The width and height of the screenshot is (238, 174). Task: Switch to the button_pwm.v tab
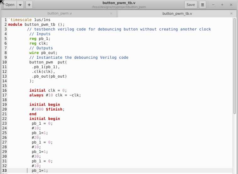click(x=59, y=14)
